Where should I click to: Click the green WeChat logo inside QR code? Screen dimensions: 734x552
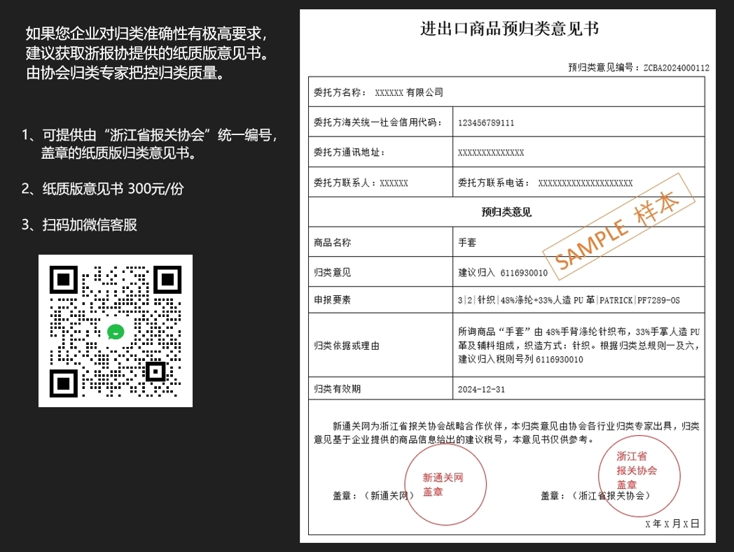tap(115, 332)
